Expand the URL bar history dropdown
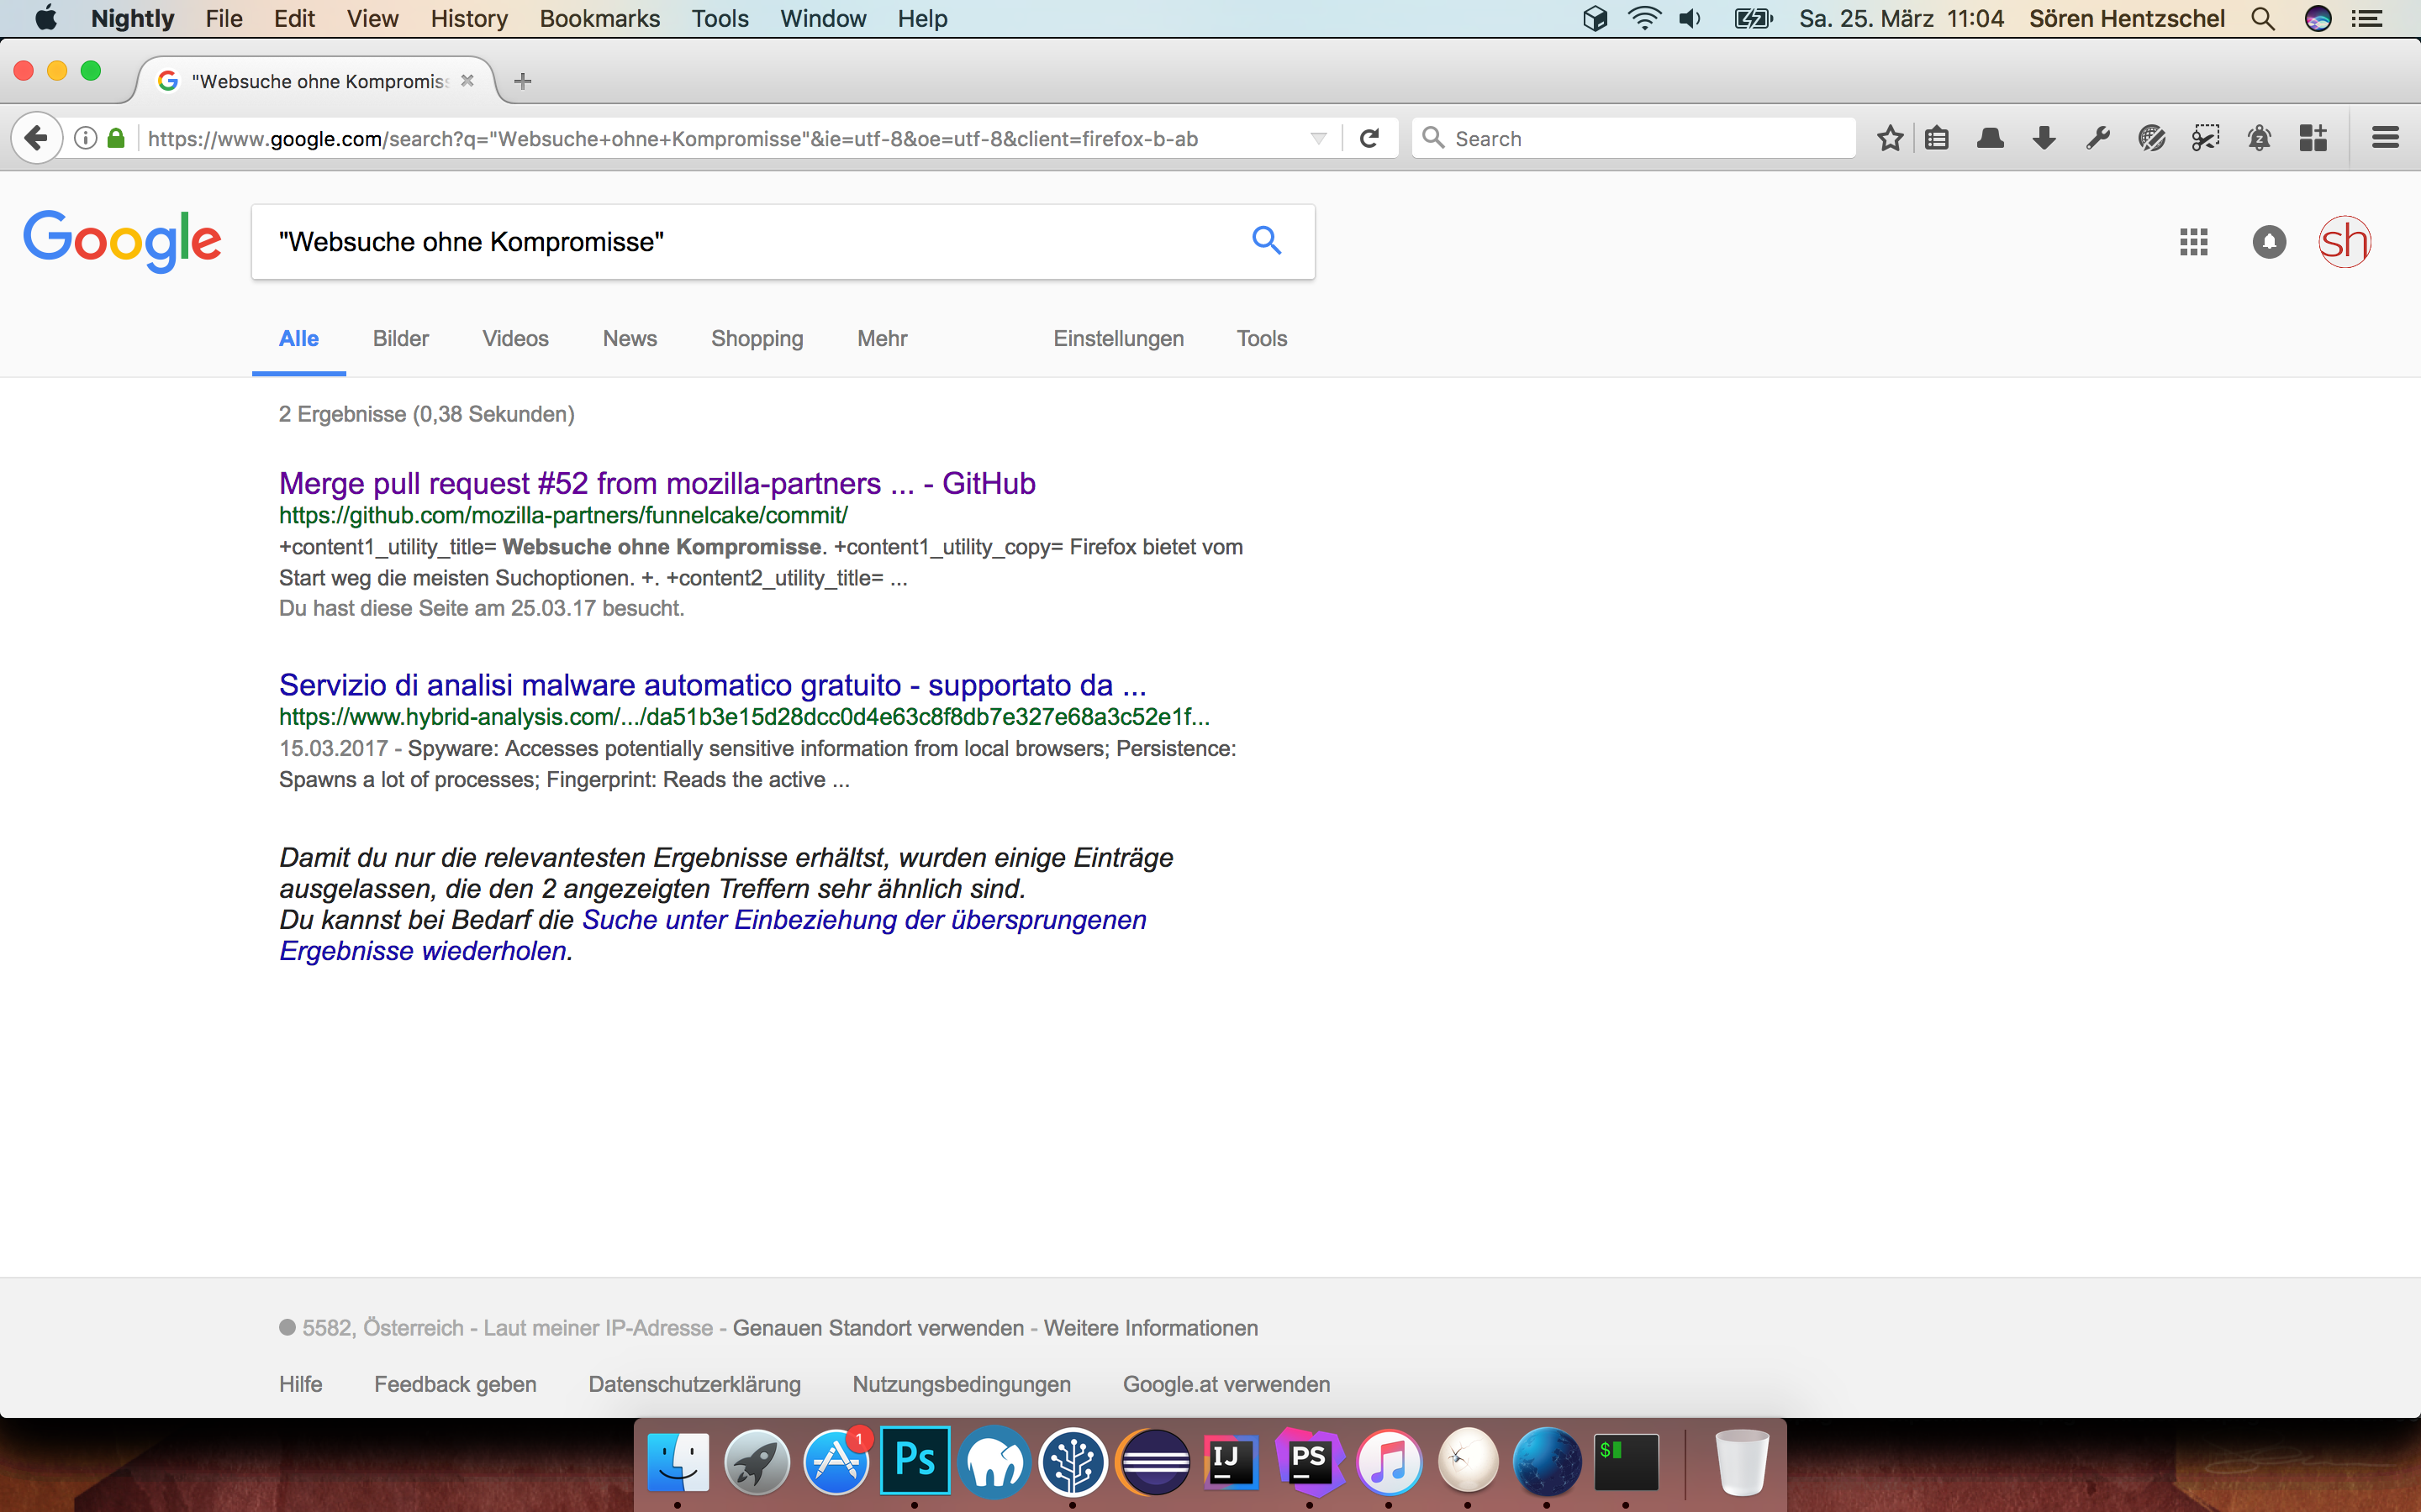The image size is (2421, 1512). (x=1319, y=138)
